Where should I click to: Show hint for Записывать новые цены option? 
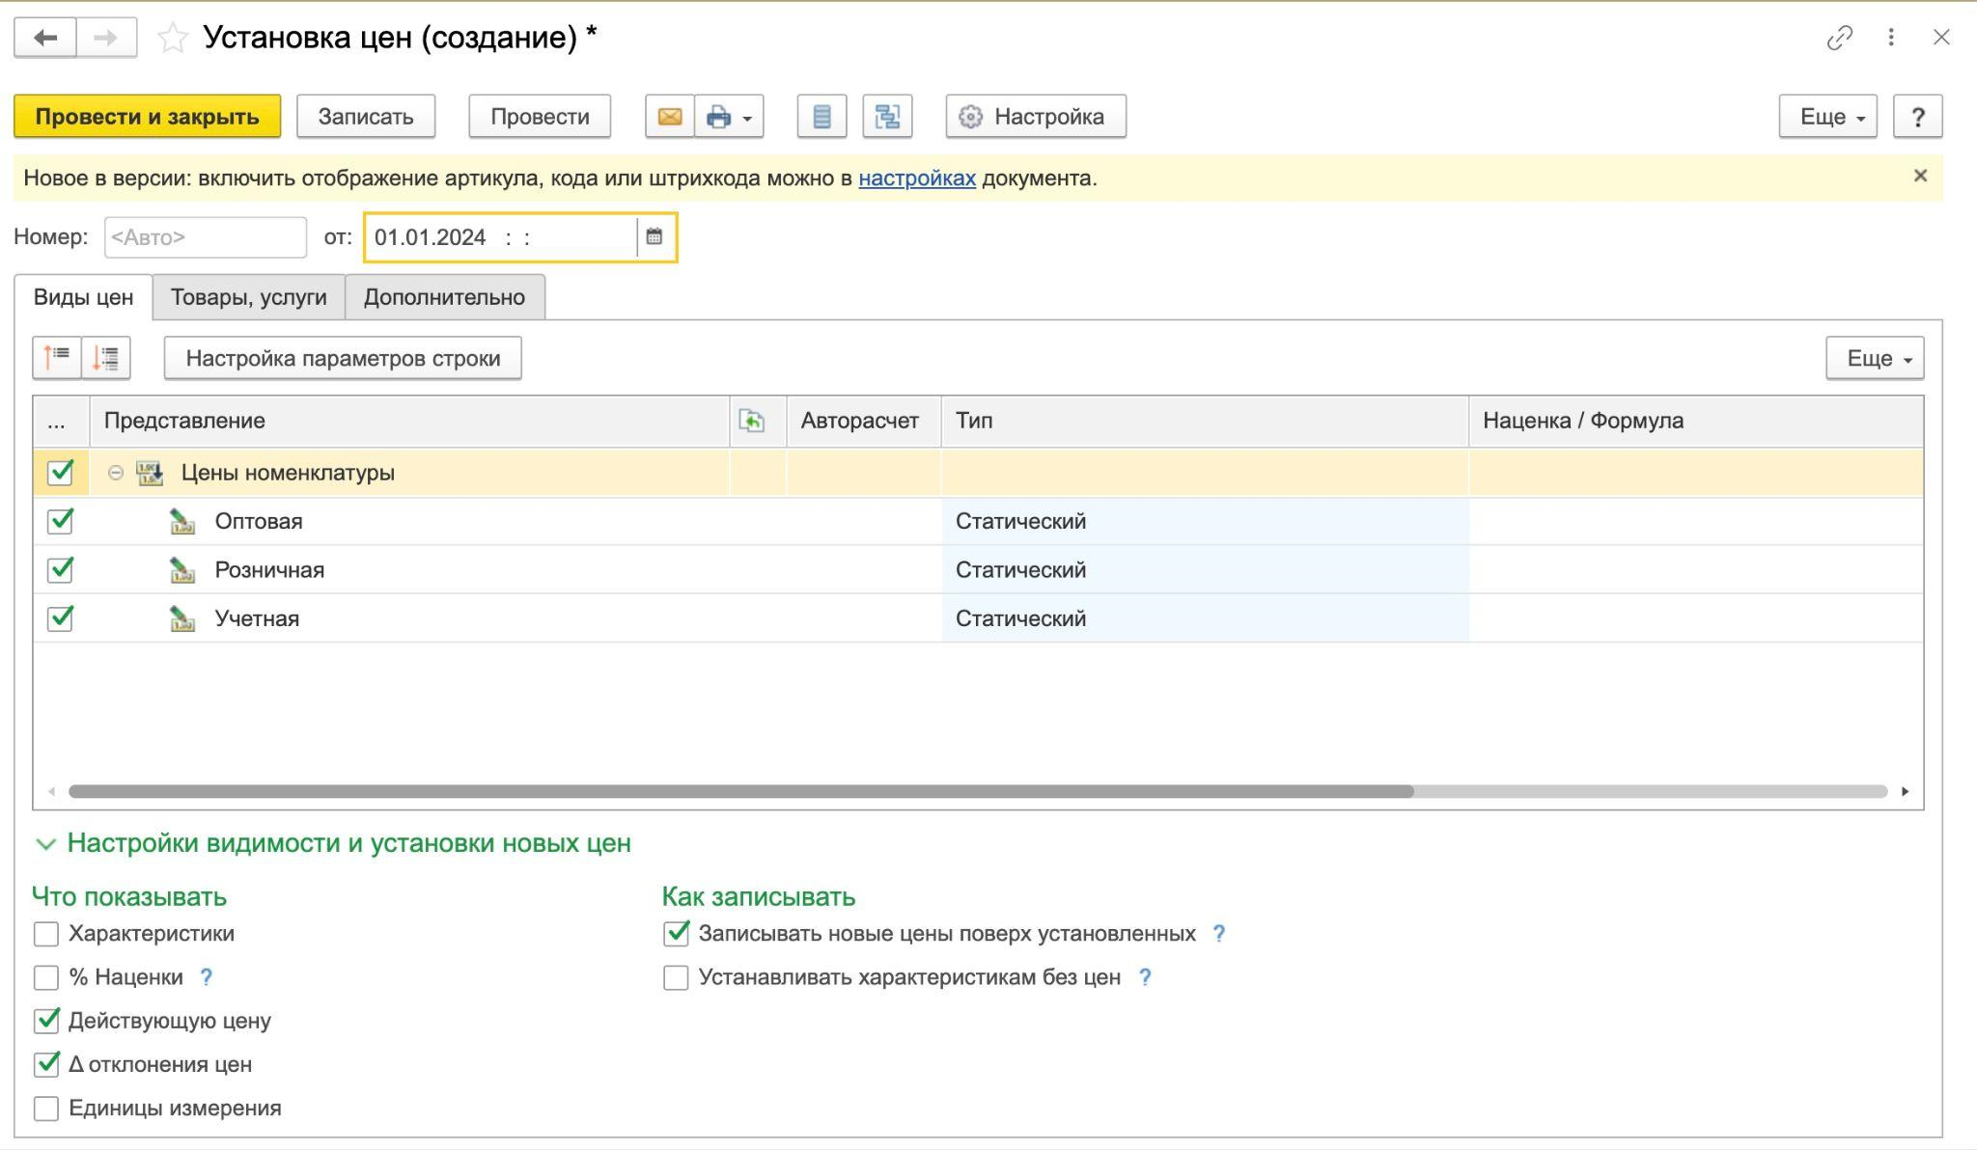[1218, 934]
